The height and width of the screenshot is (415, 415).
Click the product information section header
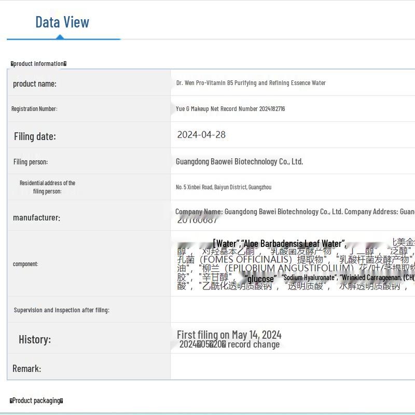pos(38,64)
